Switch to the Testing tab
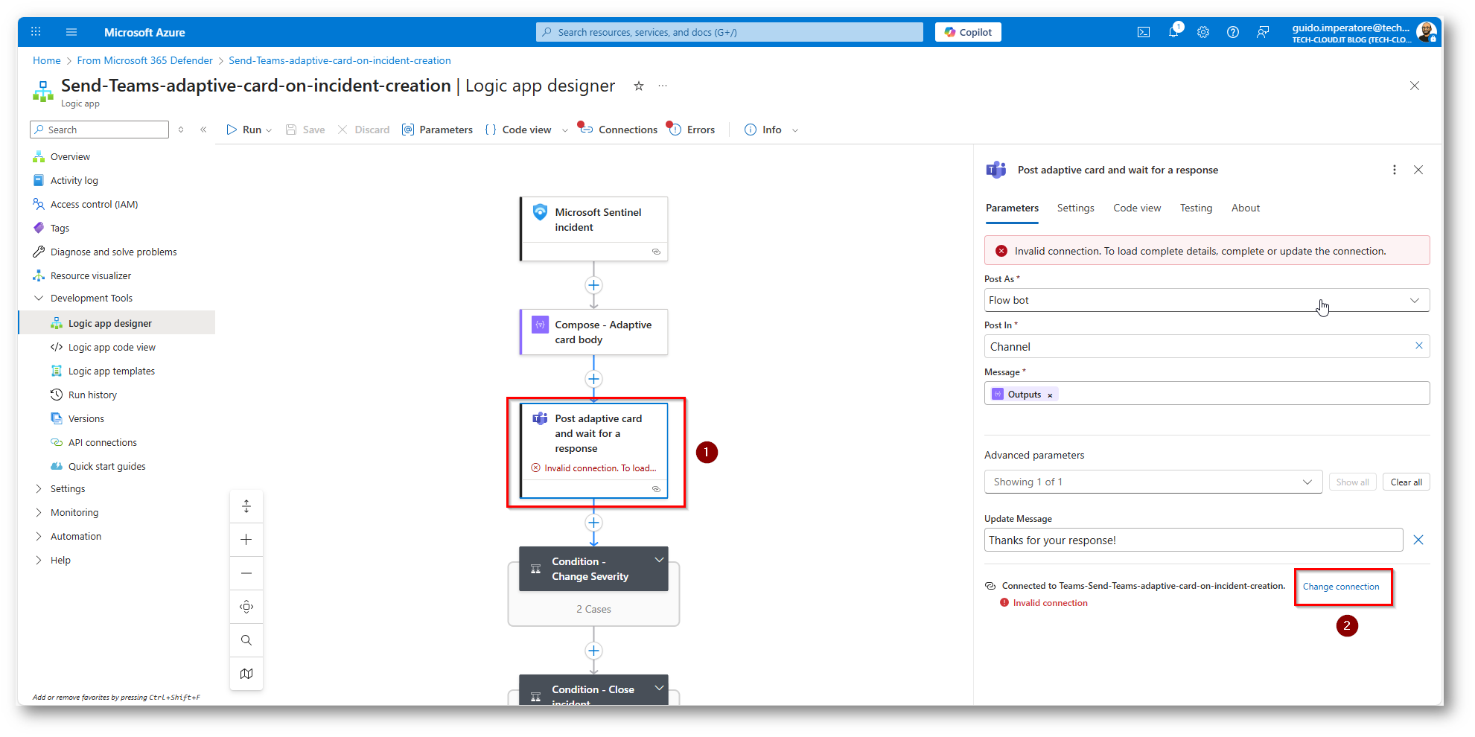This screenshot has height=737, width=1475. (1196, 208)
